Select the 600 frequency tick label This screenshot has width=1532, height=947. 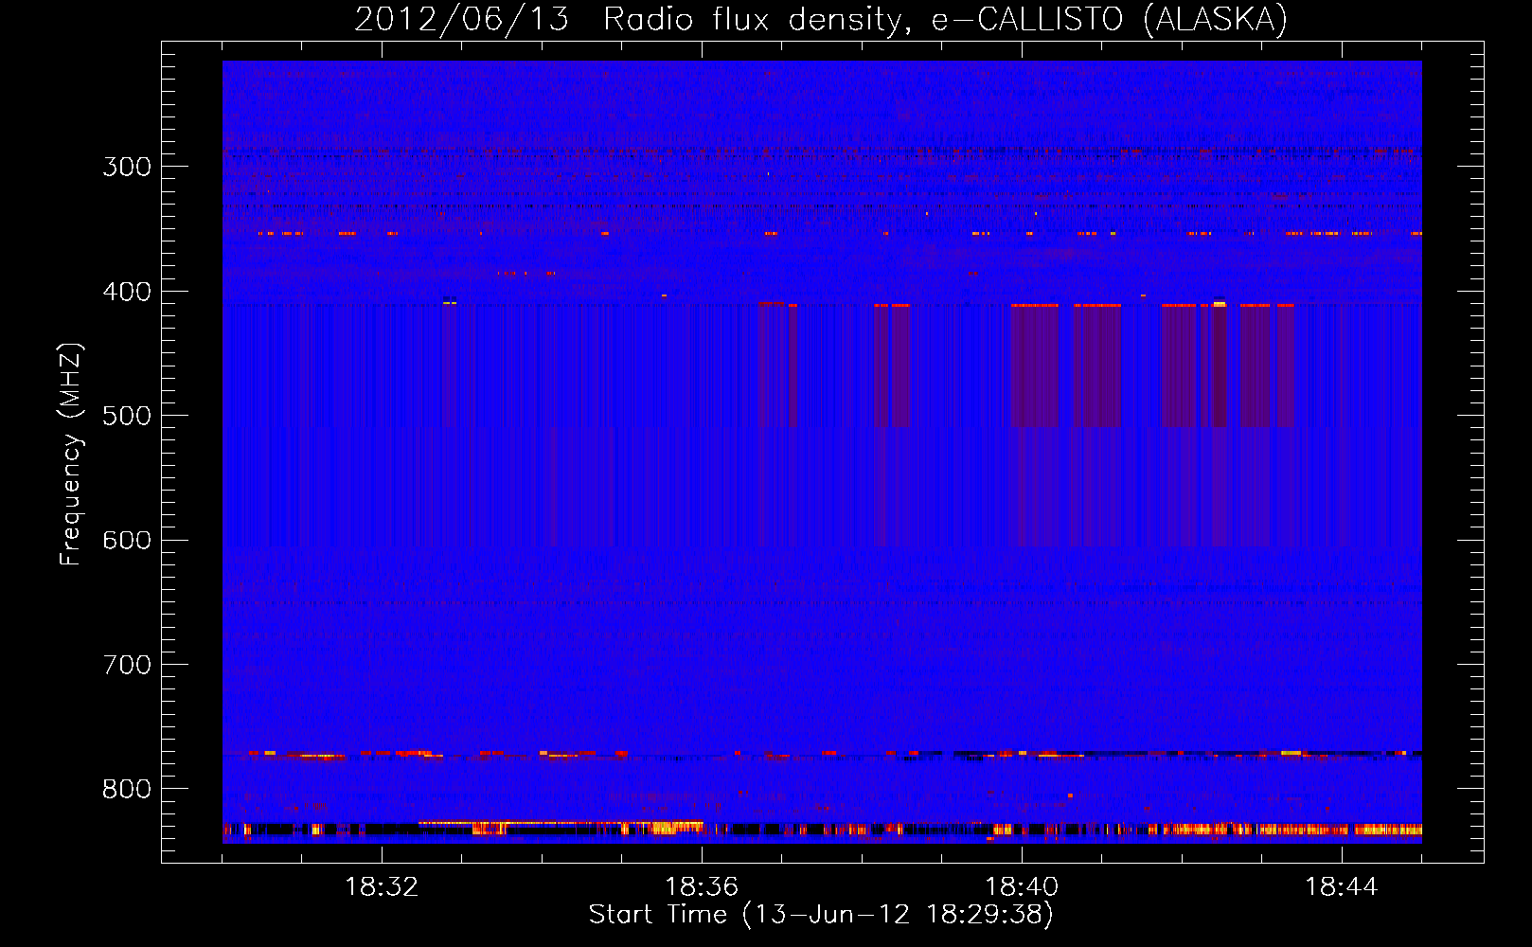pyautogui.click(x=127, y=541)
